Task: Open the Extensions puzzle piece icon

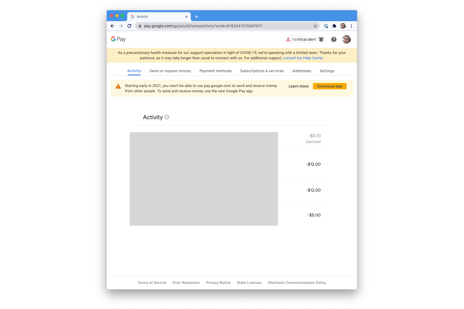Action: click(334, 26)
